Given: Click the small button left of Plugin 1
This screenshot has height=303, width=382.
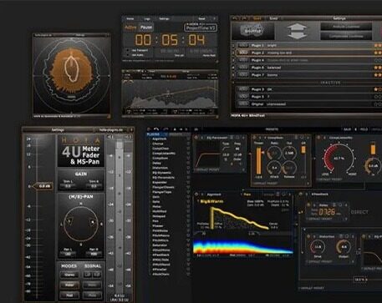Looking at the screenshot, I should (x=243, y=45).
